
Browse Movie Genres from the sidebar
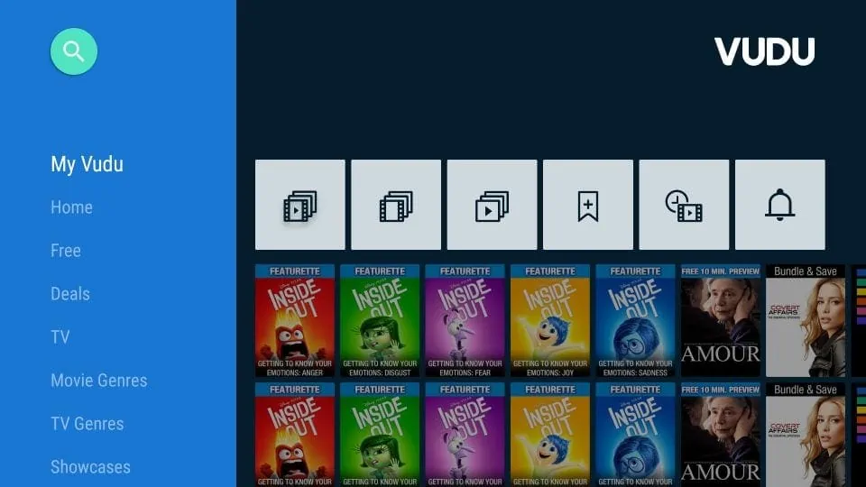(x=99, y=380)
